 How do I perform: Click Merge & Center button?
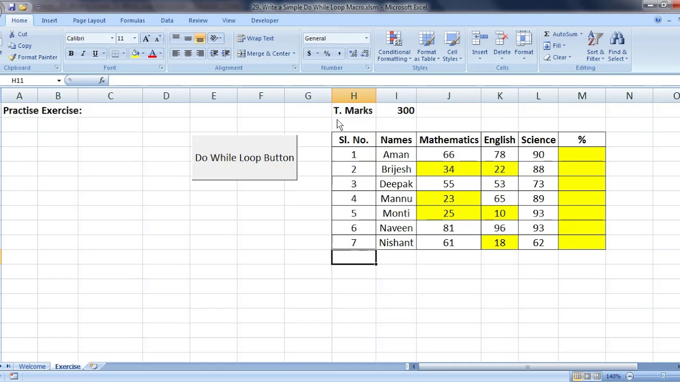(x=263, y=54)
